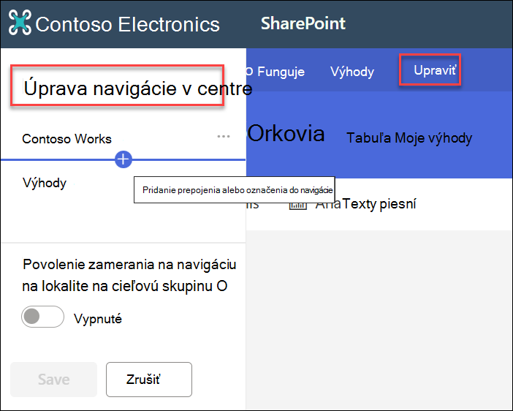Open Texty piesní link
Image resolution: width=513 pixels, height=411 pixels.
coord(379,204)
